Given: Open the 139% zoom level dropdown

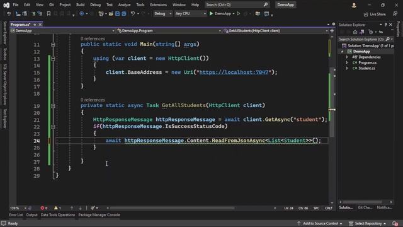Looking at the screenshot, I should click(18, 208).
